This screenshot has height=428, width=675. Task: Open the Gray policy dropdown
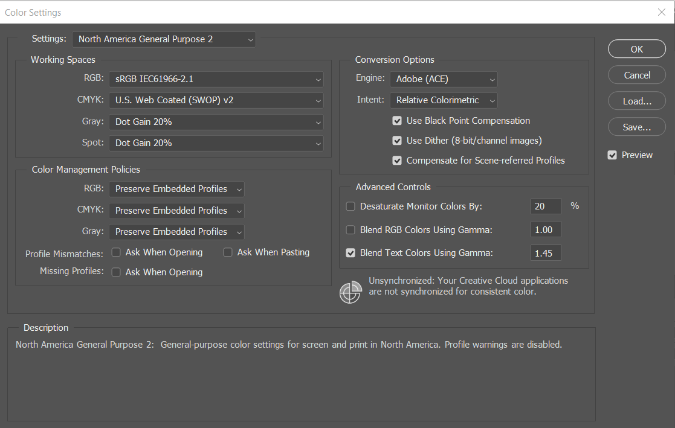point(176,231)
